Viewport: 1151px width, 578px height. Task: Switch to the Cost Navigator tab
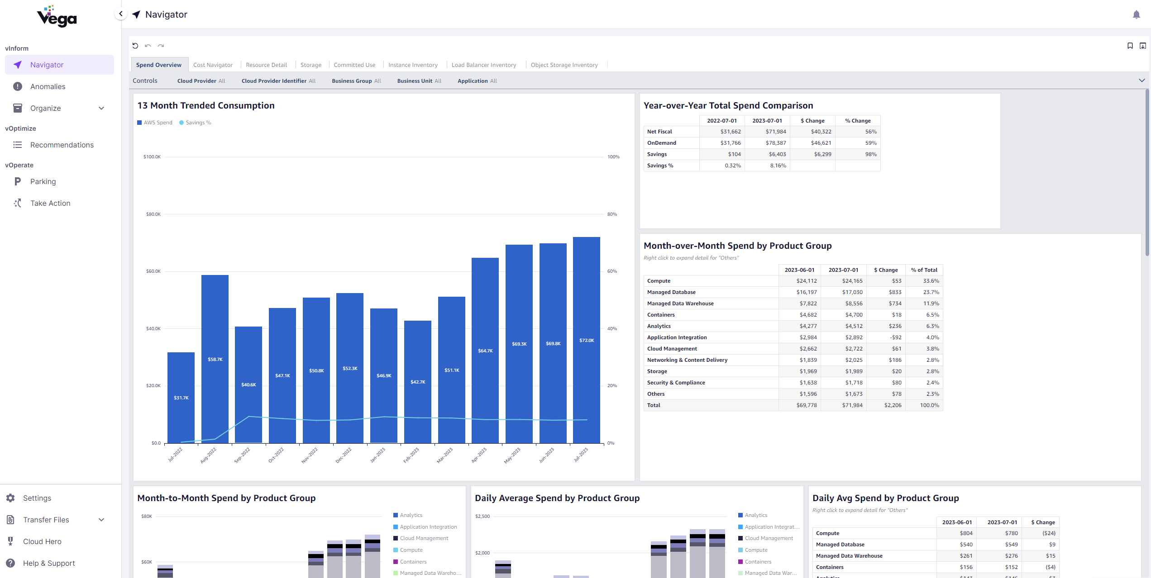point(213,65)
